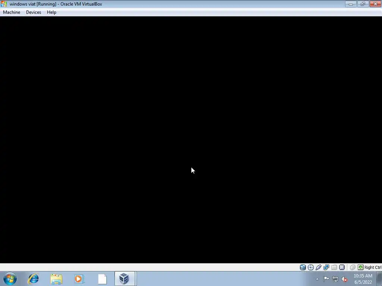Click the Show Desktop strip

[x=379, y=279]
